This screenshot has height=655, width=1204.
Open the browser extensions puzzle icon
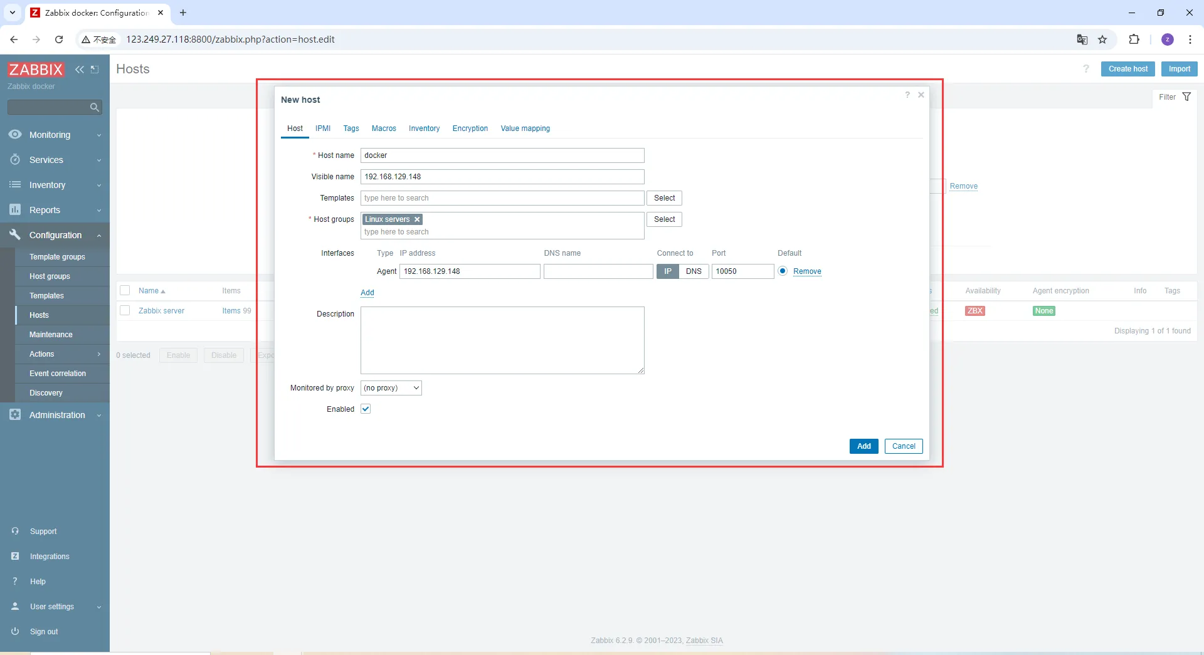click(1134, 39)
